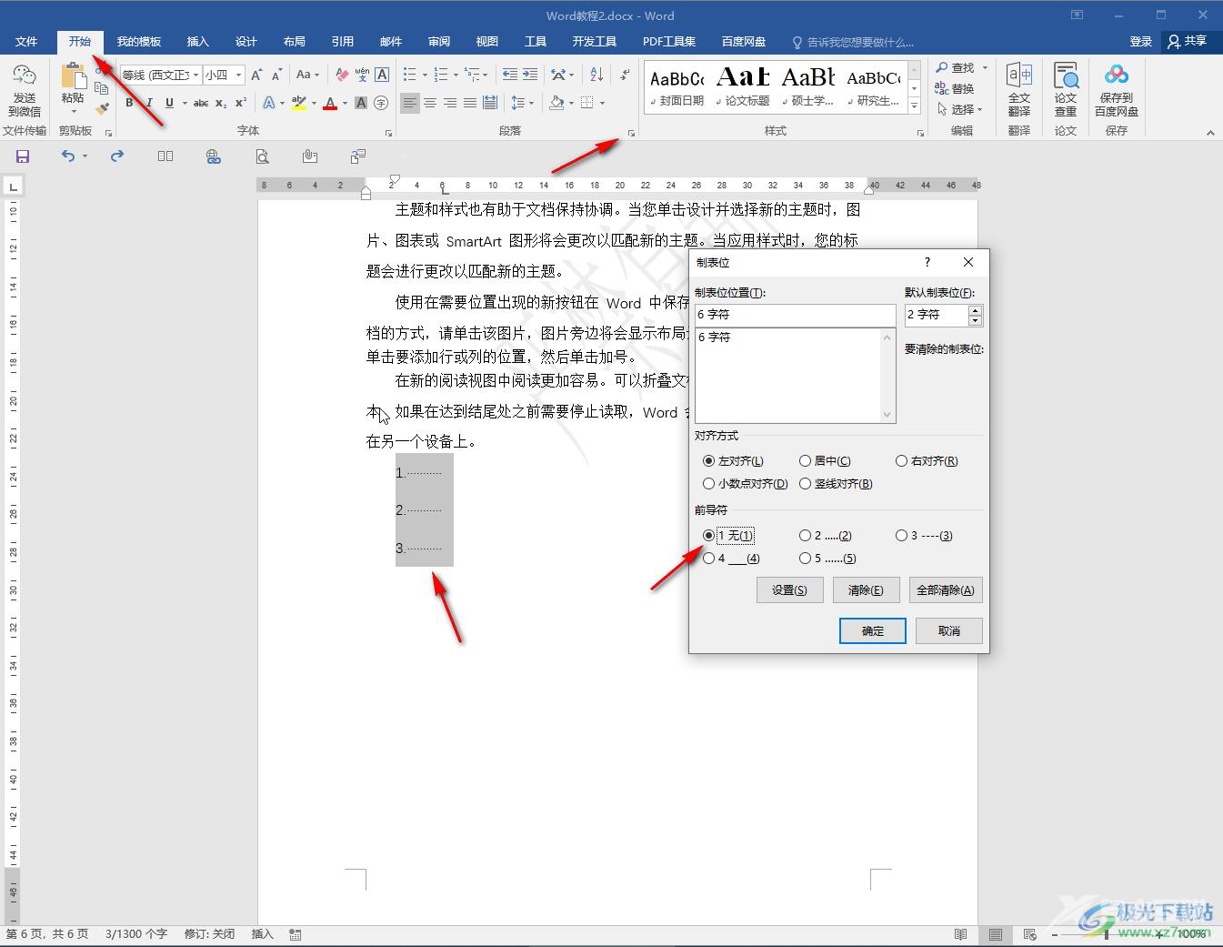
Task: Click the Shrink Font icon
Action: pos(276,75)
